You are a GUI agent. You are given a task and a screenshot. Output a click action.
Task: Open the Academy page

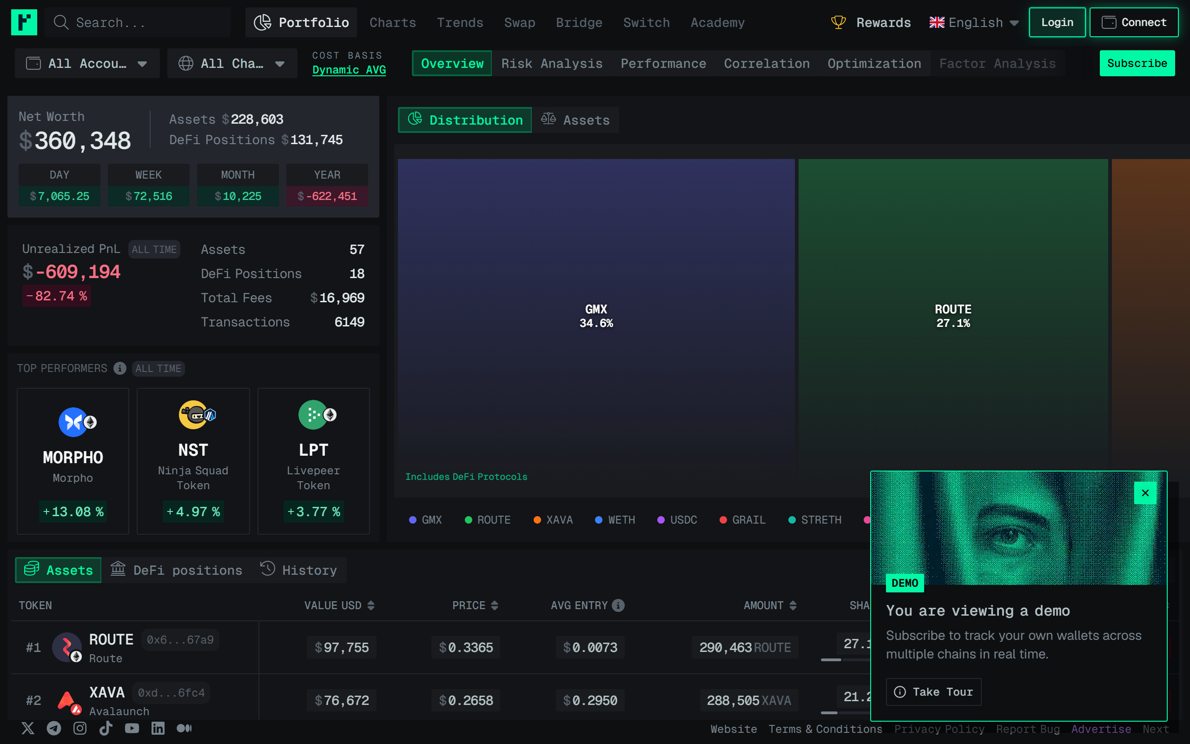click(718, 23)
